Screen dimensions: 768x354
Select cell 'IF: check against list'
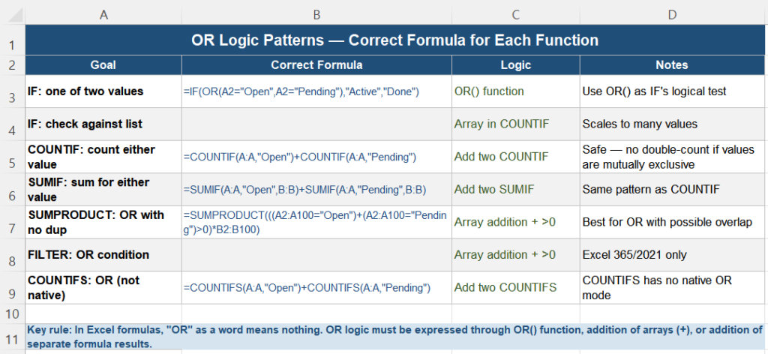pyautogui.click(x=103, y=124)
